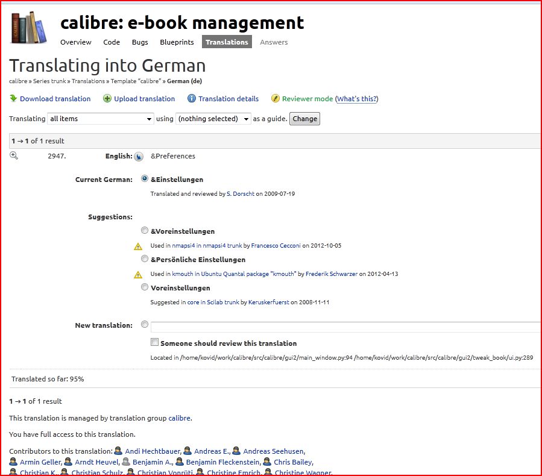The width and height of the screenshot is (542, 476).
Task: Open the 'all items' filter dropdown
Action: (x=101, y=119)
